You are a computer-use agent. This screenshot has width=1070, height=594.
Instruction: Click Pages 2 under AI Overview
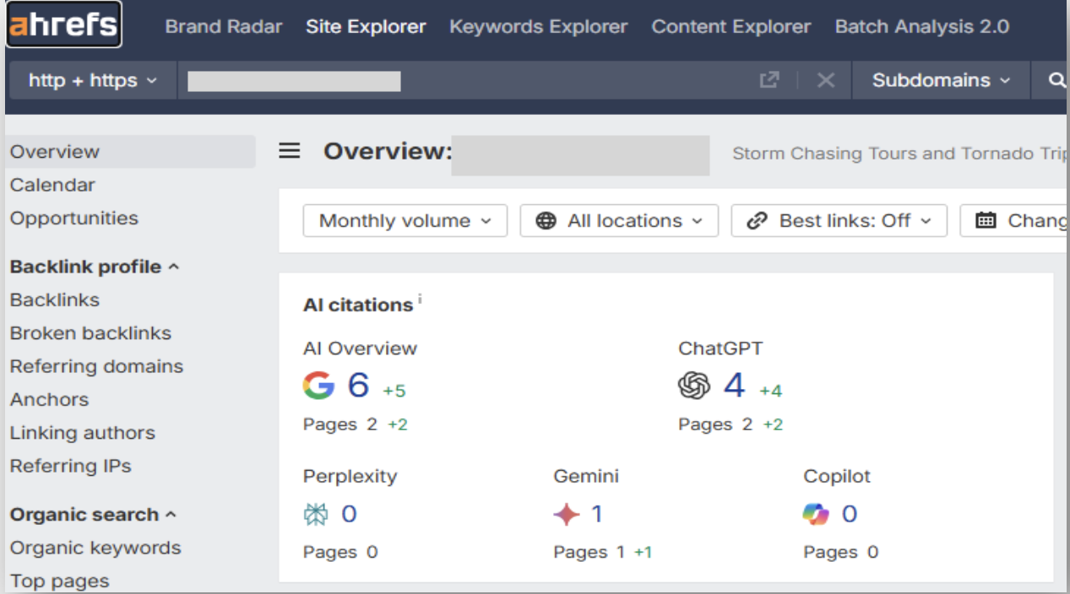coord(340,424)
